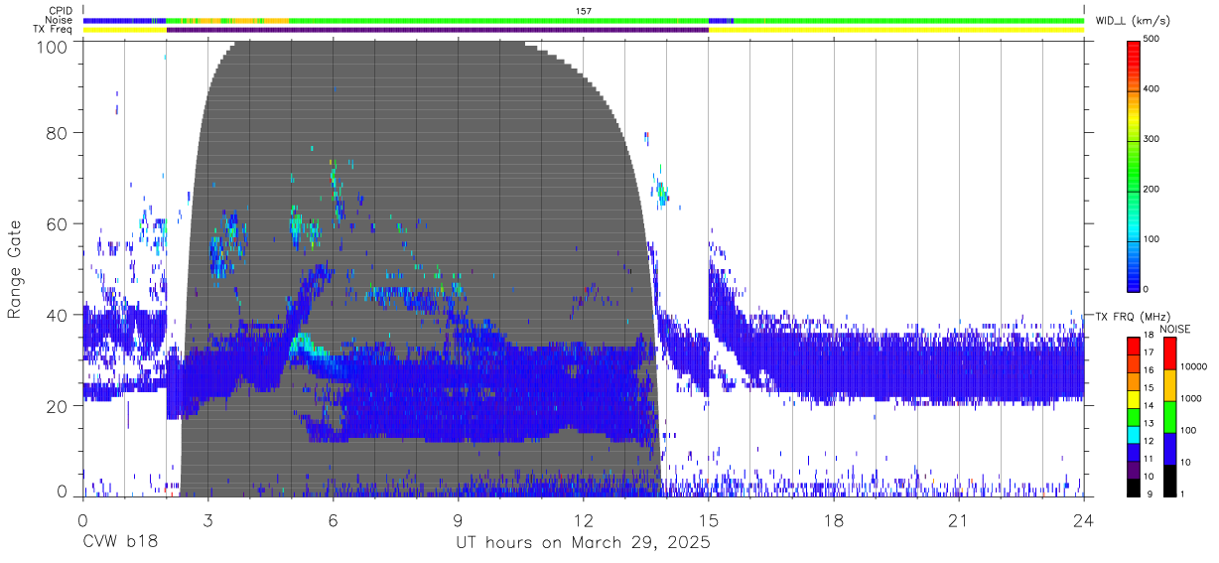Pick the red swatch on TX FRQ scale
1219x563 pixels.
(1134, 346)
